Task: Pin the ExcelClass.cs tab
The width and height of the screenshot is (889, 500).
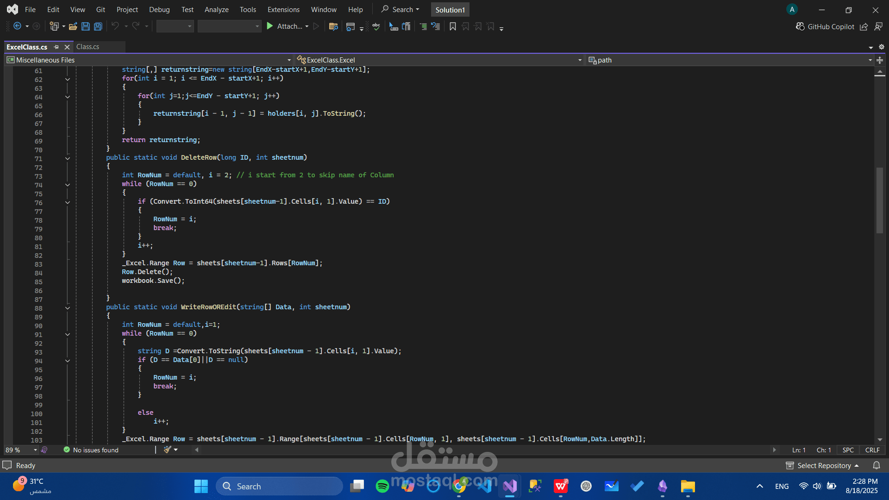Action: tap(56, 47)
